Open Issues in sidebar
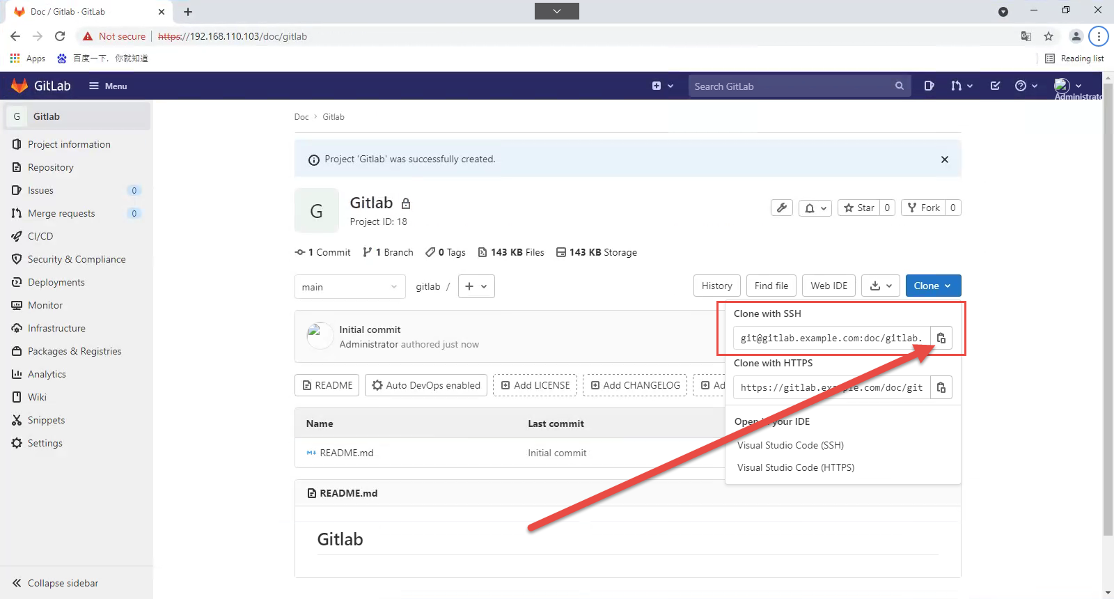The height and width of the screenshot is (599, 1114). click(x=75, y=190)
